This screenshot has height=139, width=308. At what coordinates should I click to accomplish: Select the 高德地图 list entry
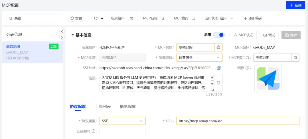coord(33,52)
